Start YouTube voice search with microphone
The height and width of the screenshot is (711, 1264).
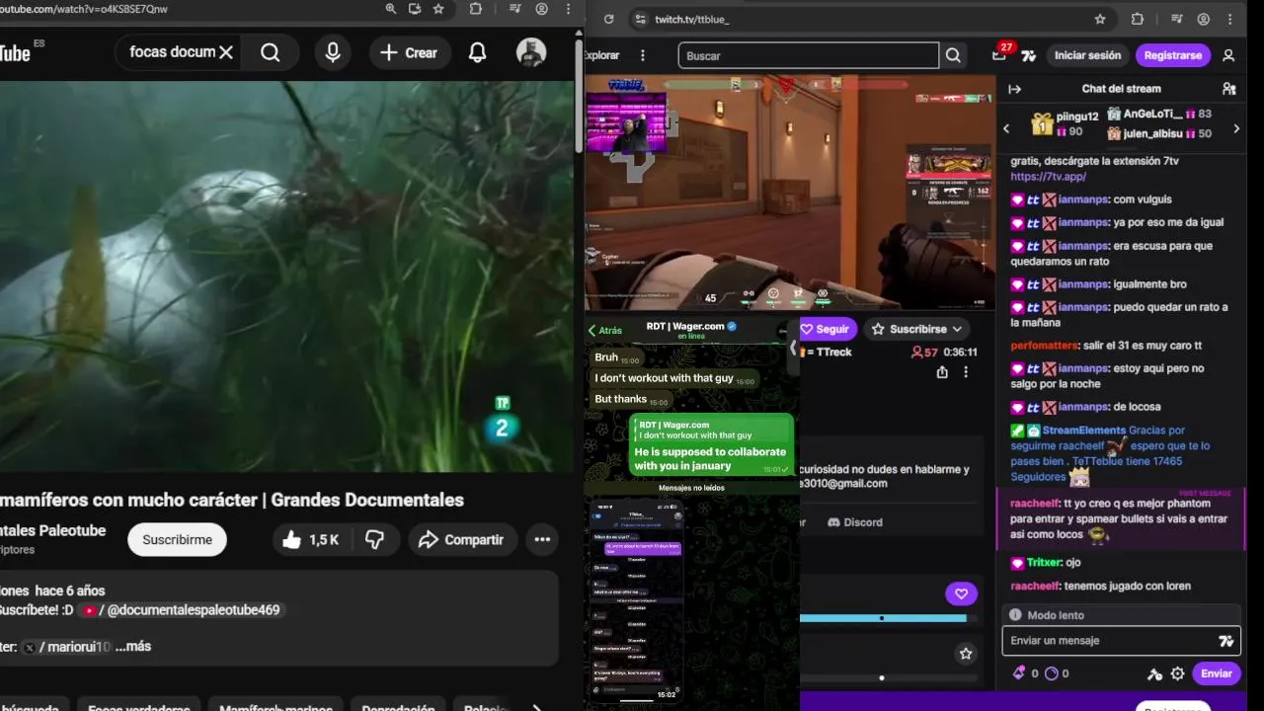[x=333, y=52]
